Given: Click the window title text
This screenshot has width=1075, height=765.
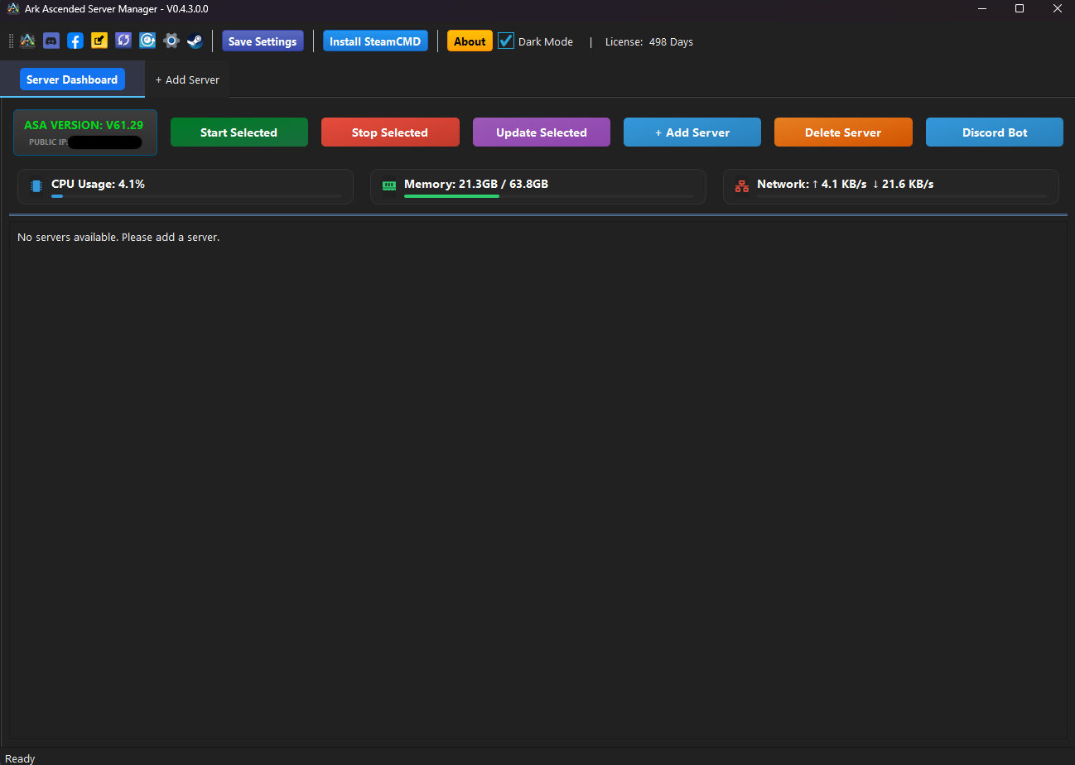Looking at the screenshot, I should coord(117,8).
